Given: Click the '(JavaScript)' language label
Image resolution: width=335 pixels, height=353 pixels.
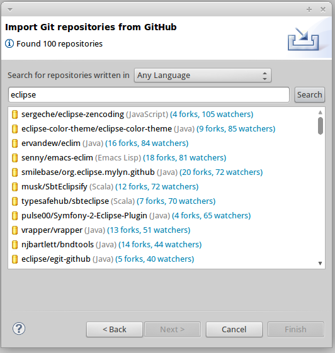Looking at the screenshot, I should (147, 115).
